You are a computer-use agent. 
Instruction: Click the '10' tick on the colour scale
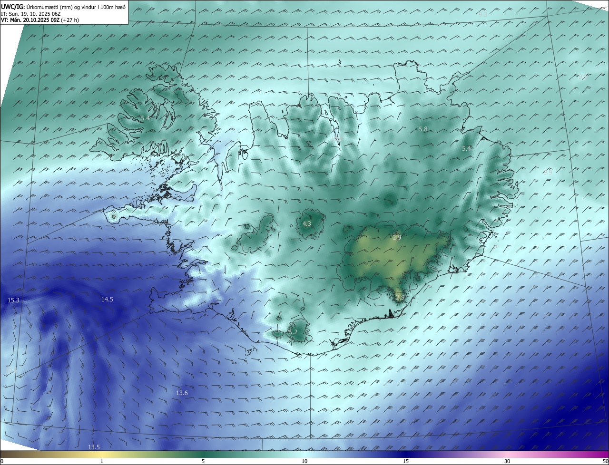click(304, 461)
